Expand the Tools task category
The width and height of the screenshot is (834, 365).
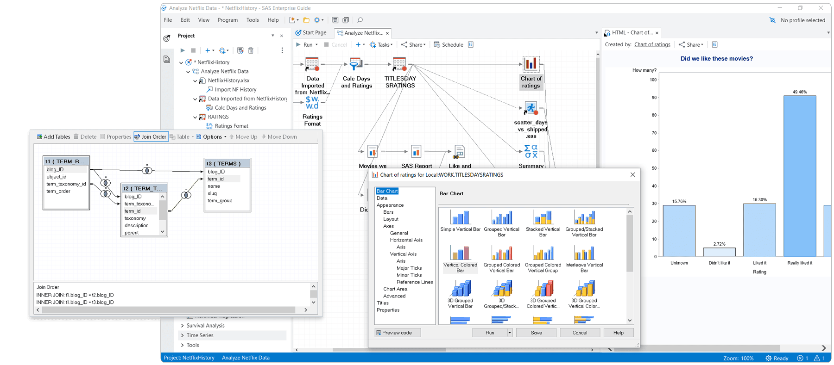coord(183,345)
